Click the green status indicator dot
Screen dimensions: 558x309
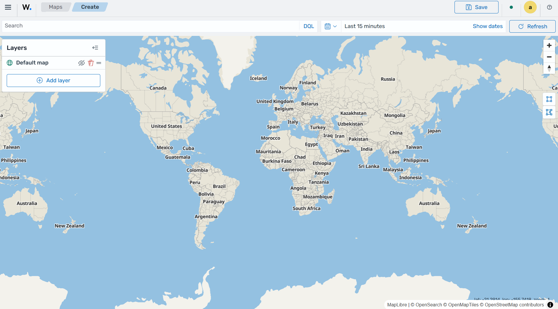point(511,7)
